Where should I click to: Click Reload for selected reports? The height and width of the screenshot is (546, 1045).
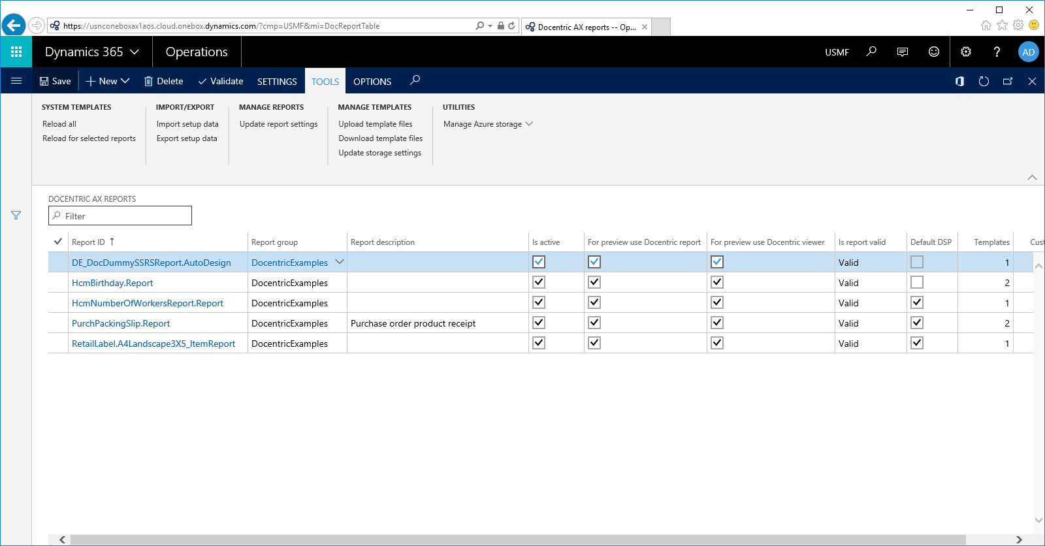tap(89, 138)
